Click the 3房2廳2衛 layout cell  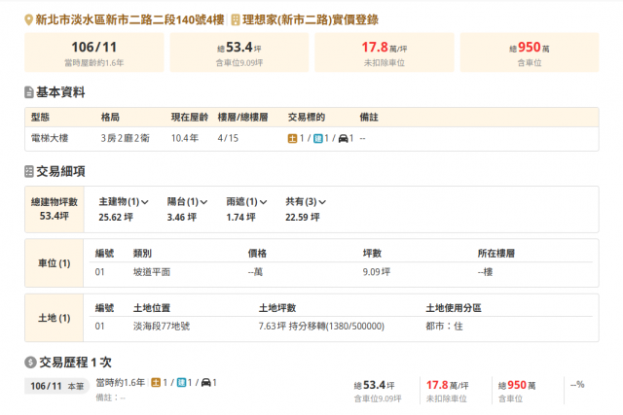(x=126, y=138)
